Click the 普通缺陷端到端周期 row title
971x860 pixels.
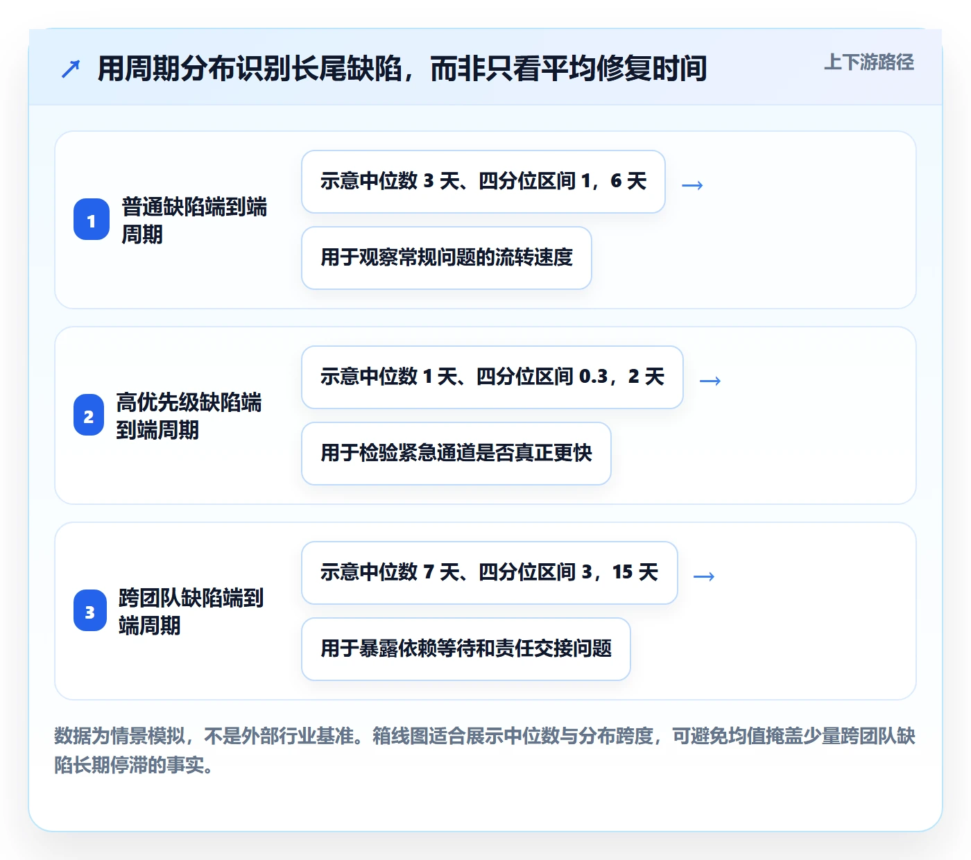tap(194, 221)
